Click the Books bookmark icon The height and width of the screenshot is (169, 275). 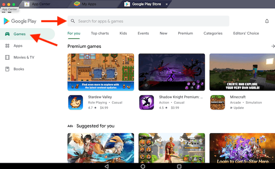coord(7,69)
